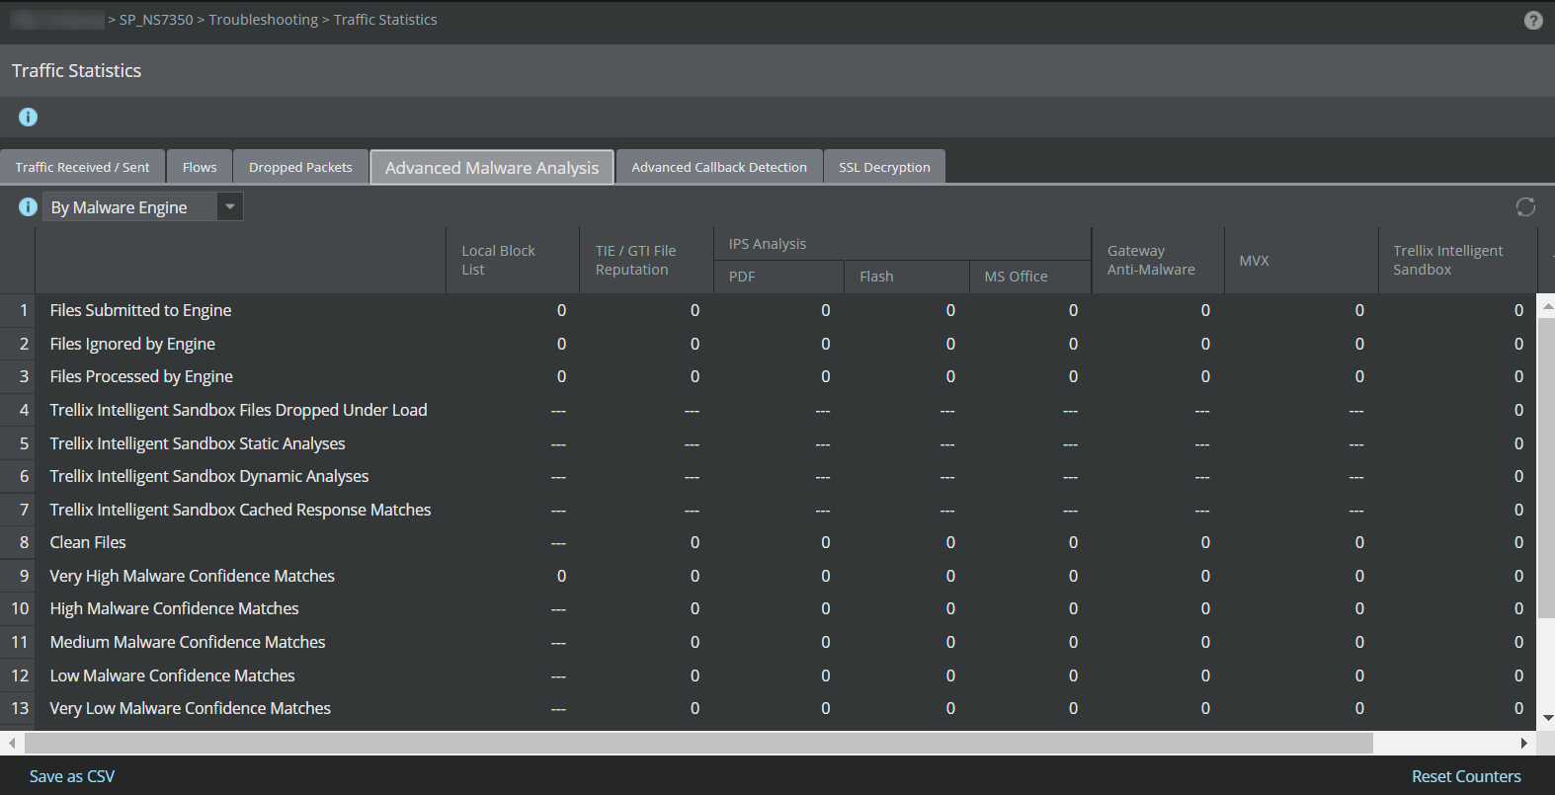
Task: Click the horizontal scrollbar right arrow
Action: coord(1523,743)
